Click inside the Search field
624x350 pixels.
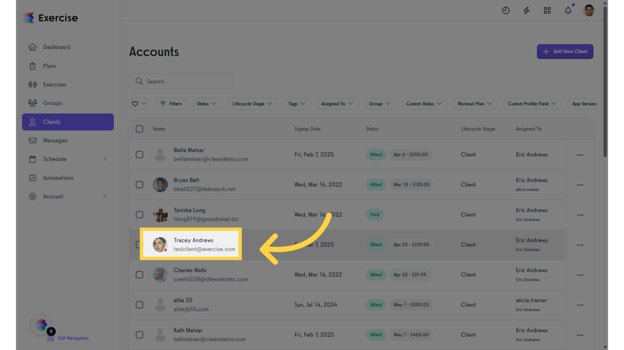(181, 81)
